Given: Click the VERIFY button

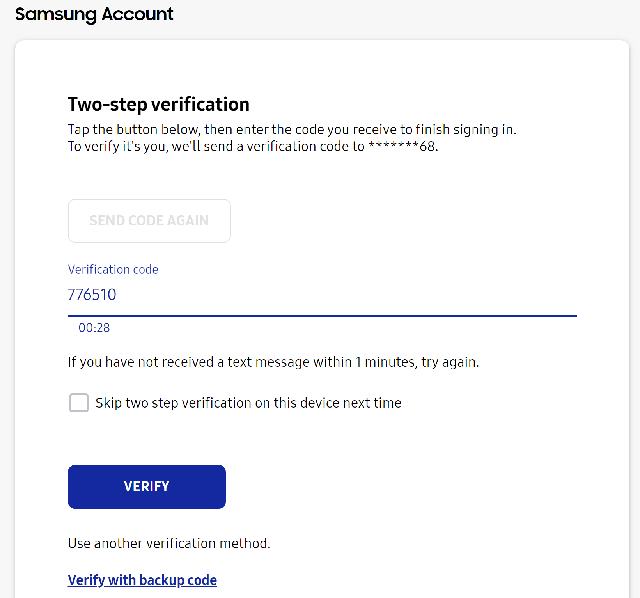Looking at the screenshot, I should (x=147, y=486).
